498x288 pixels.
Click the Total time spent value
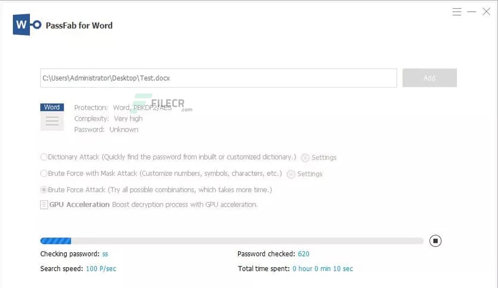tap(322, 269)
